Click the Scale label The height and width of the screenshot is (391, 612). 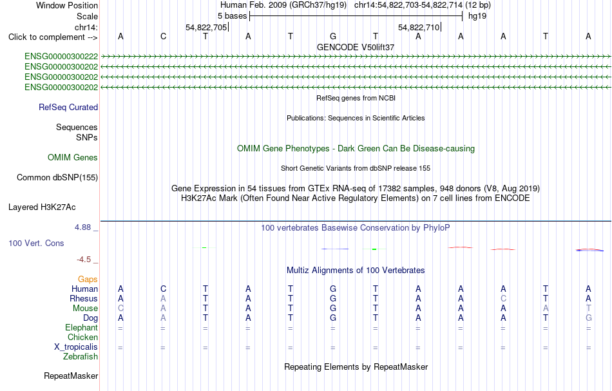click(x=88, y=16)
